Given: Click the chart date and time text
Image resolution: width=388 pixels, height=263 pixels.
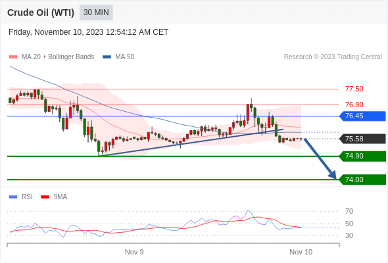Looking at the screenshot, I should pos(88,32).
